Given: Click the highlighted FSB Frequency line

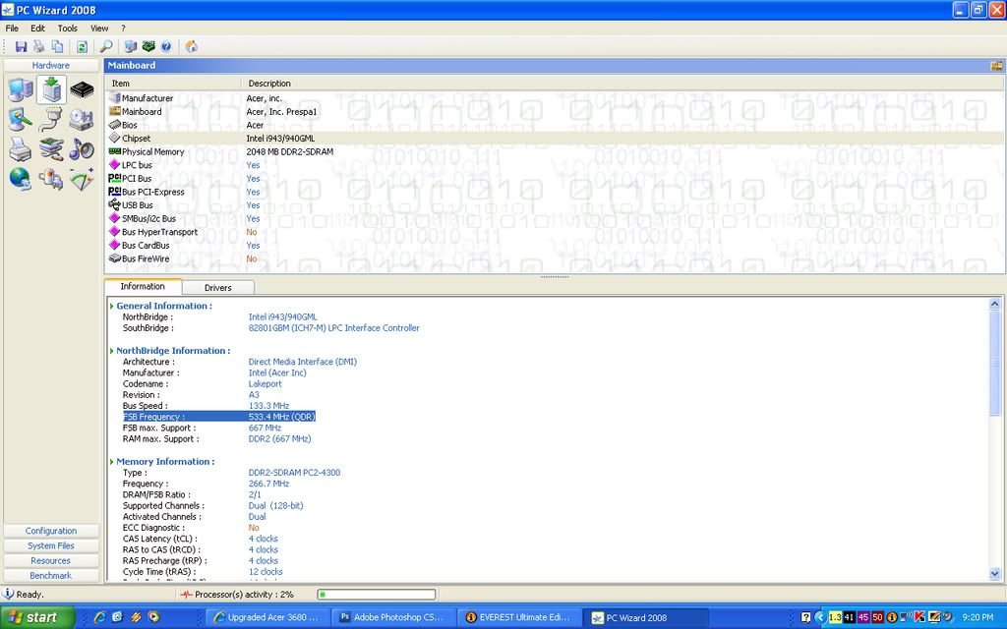Looking at the screenshot, I should click(219, 417).
